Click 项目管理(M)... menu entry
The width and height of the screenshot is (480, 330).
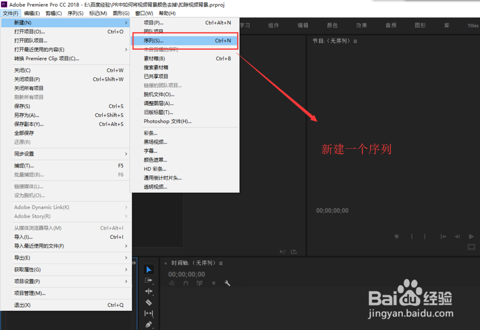[66, 293]
